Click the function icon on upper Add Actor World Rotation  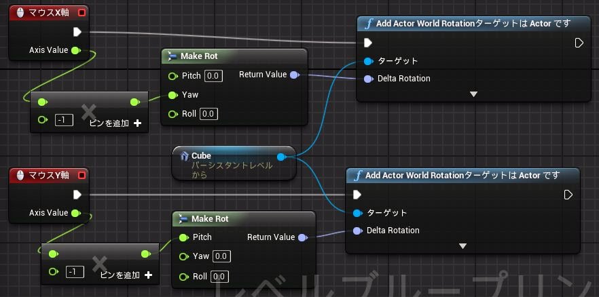pyautogui.click(x=368, y=24)
